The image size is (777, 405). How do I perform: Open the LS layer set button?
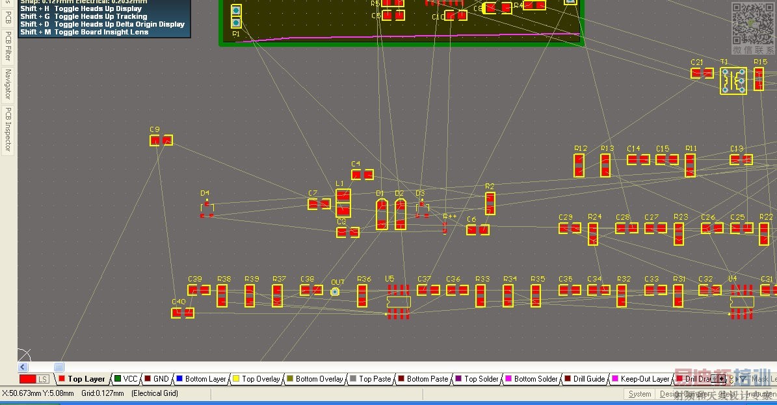[43, 379]
